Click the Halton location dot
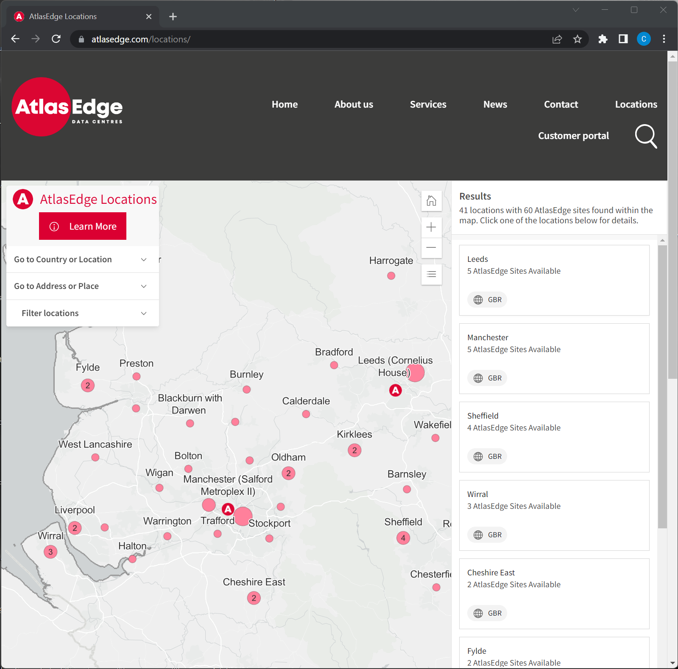678x669 pixels. (133, 559)
